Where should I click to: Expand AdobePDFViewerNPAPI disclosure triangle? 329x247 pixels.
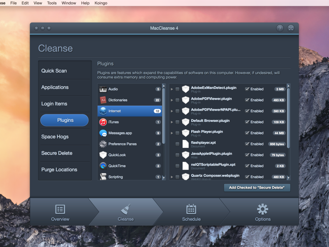pyautogui.click(x=172, y=111)
